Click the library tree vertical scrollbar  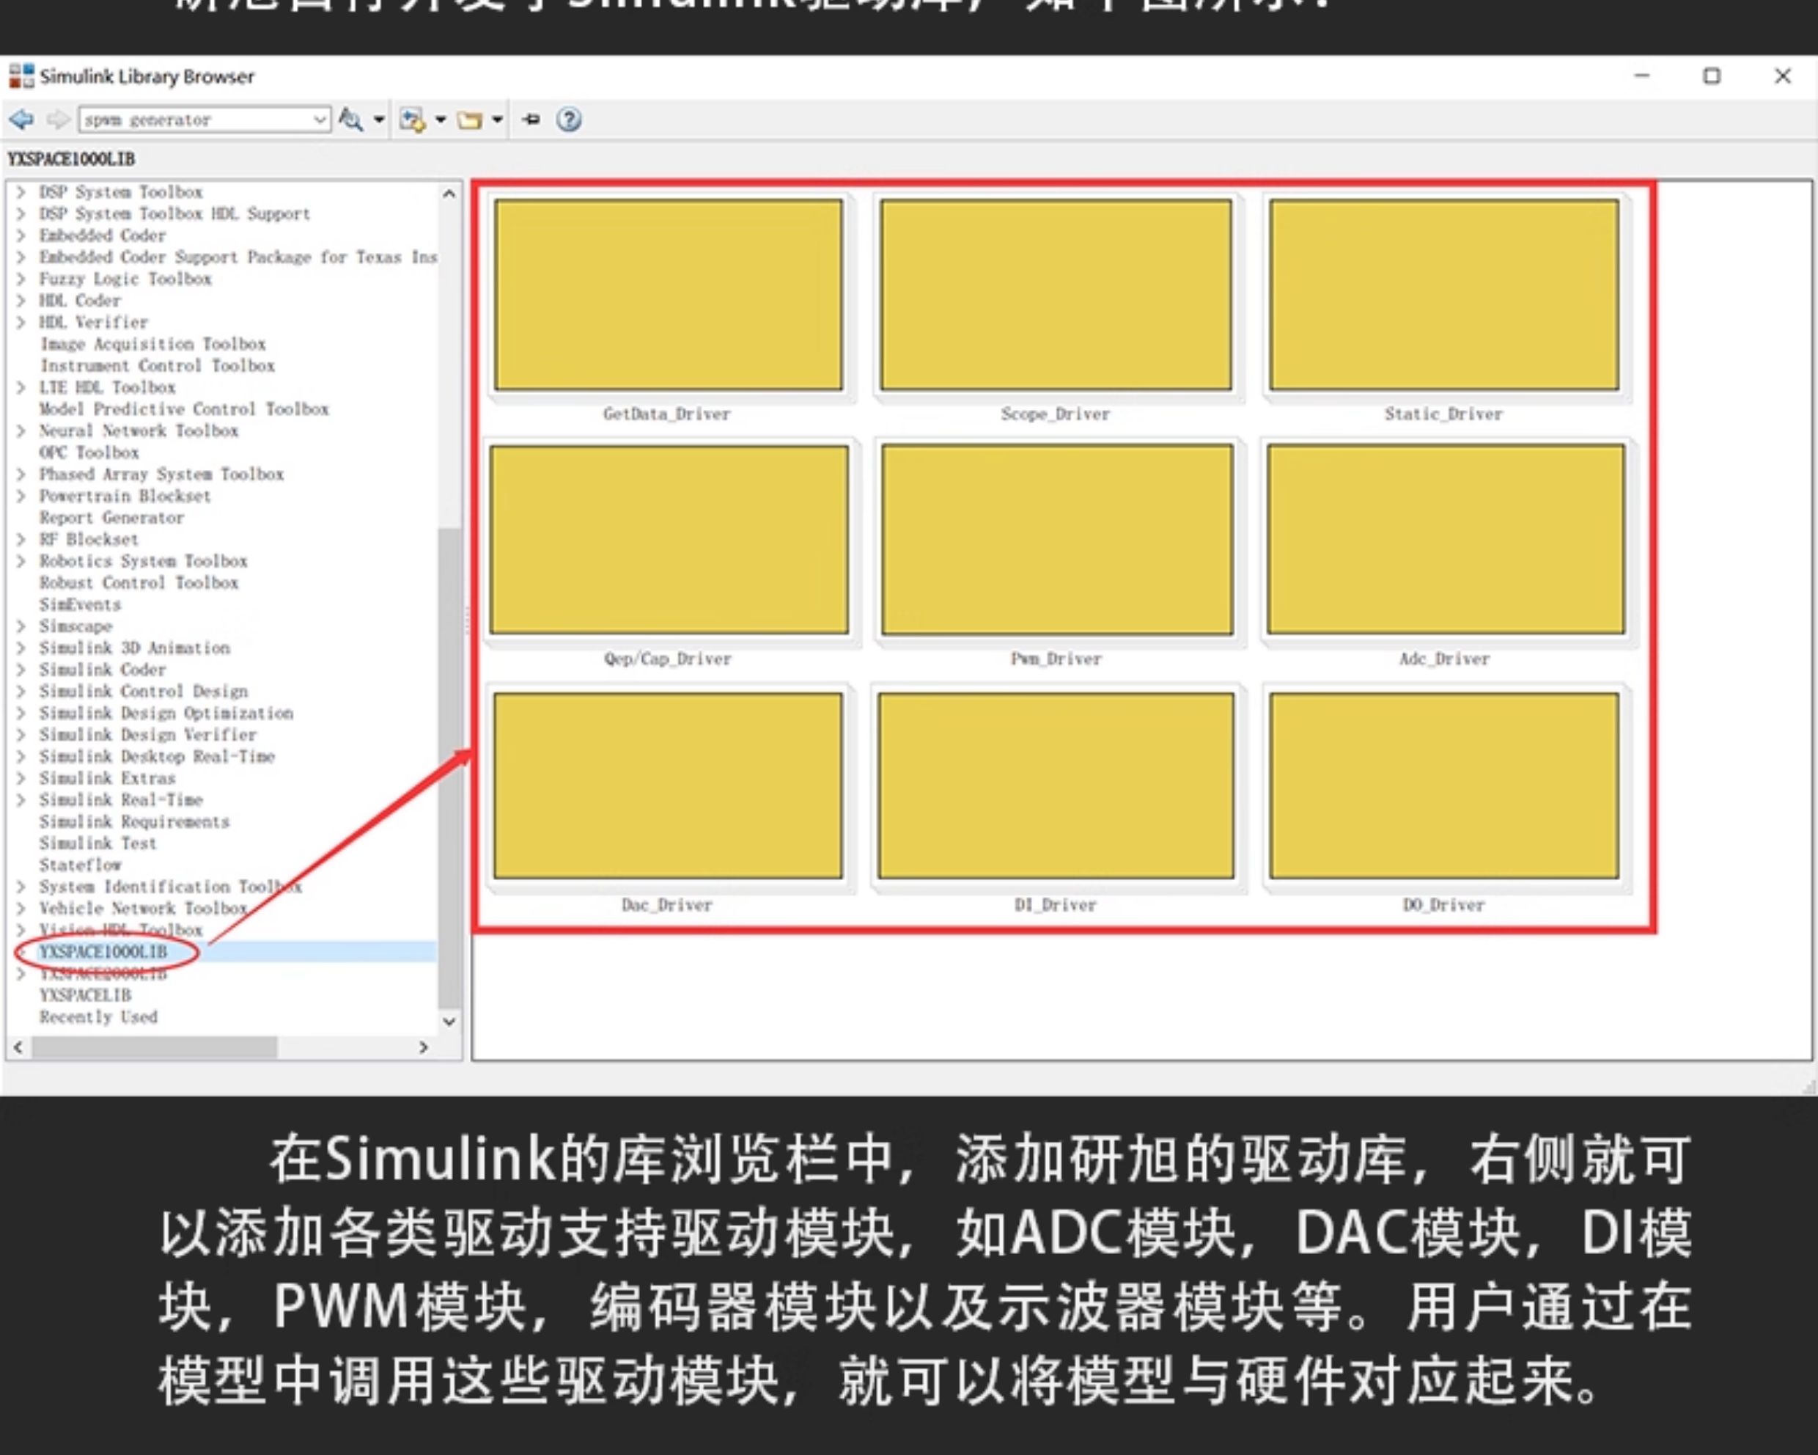pos(449,768)
